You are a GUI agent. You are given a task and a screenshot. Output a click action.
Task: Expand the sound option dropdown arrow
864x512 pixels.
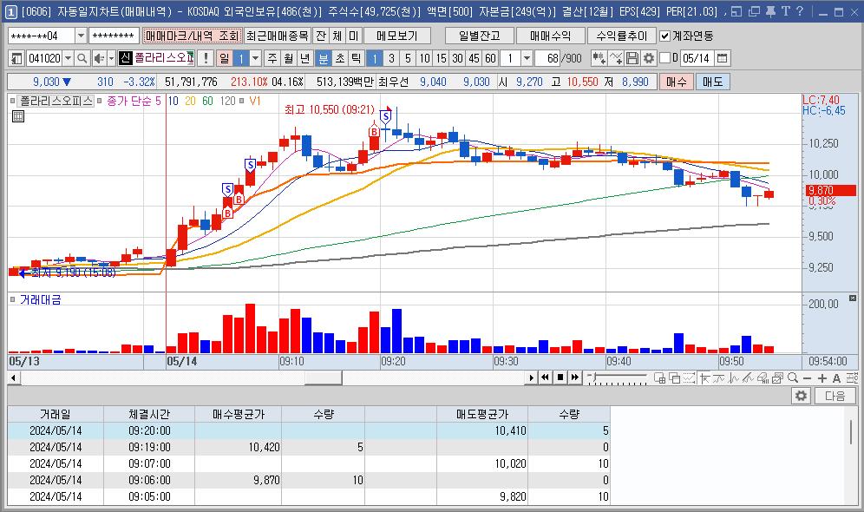pos(111,58)
